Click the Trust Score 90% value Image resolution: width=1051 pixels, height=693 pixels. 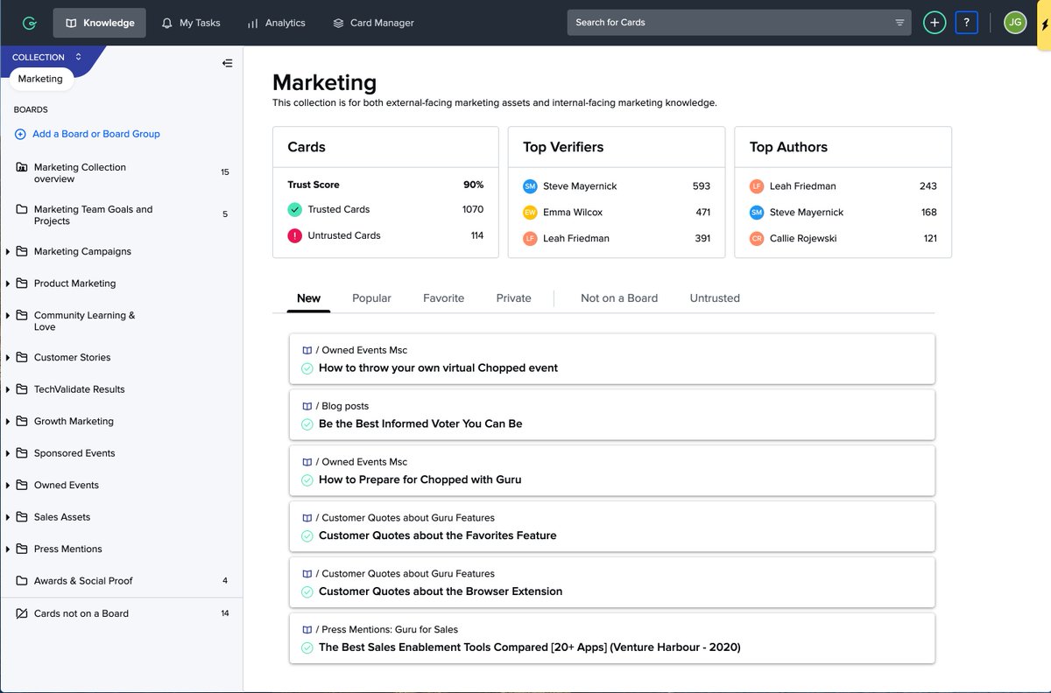473,185
